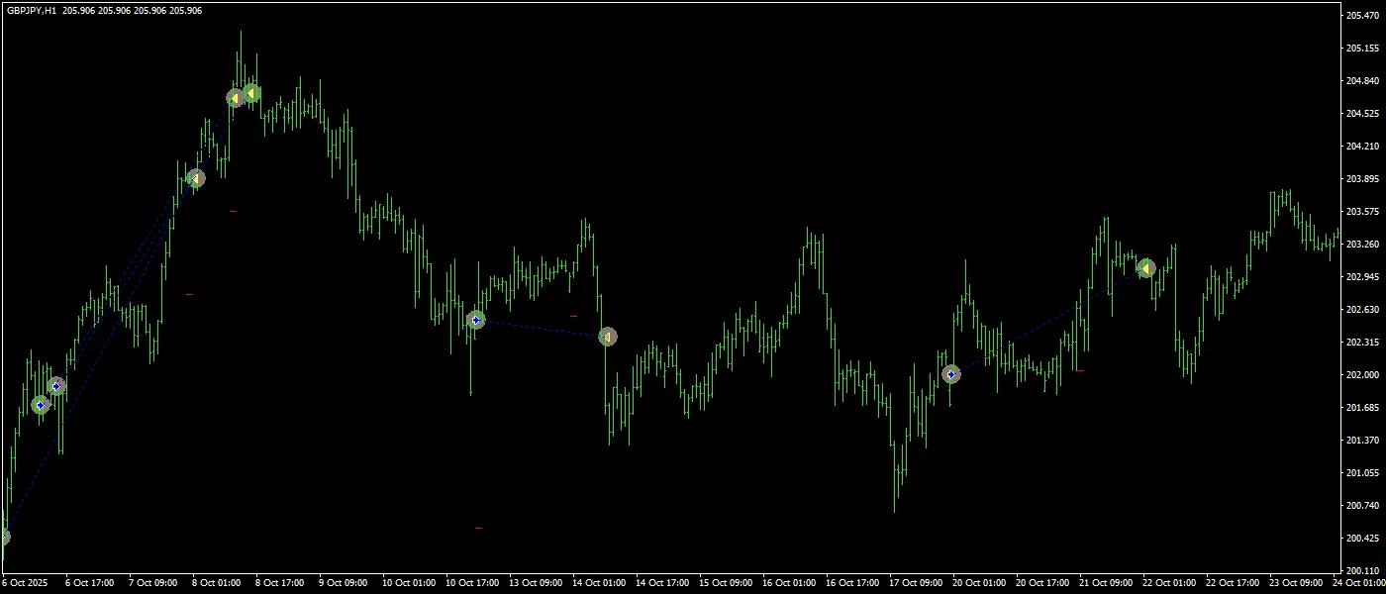Select the 23 Oct 09:00 time label

1295,583
